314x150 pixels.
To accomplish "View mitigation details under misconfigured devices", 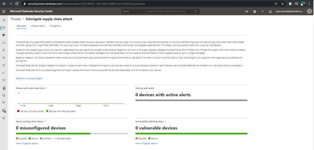I will [x=27, y=143].
